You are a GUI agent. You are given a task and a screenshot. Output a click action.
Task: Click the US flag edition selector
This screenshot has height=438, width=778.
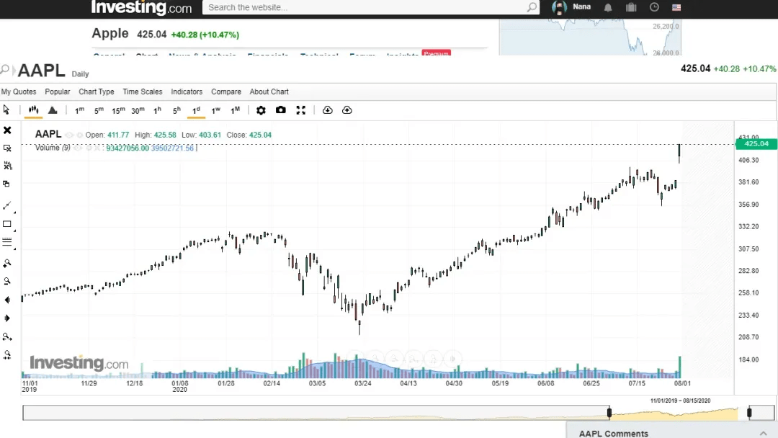point(676,7)
